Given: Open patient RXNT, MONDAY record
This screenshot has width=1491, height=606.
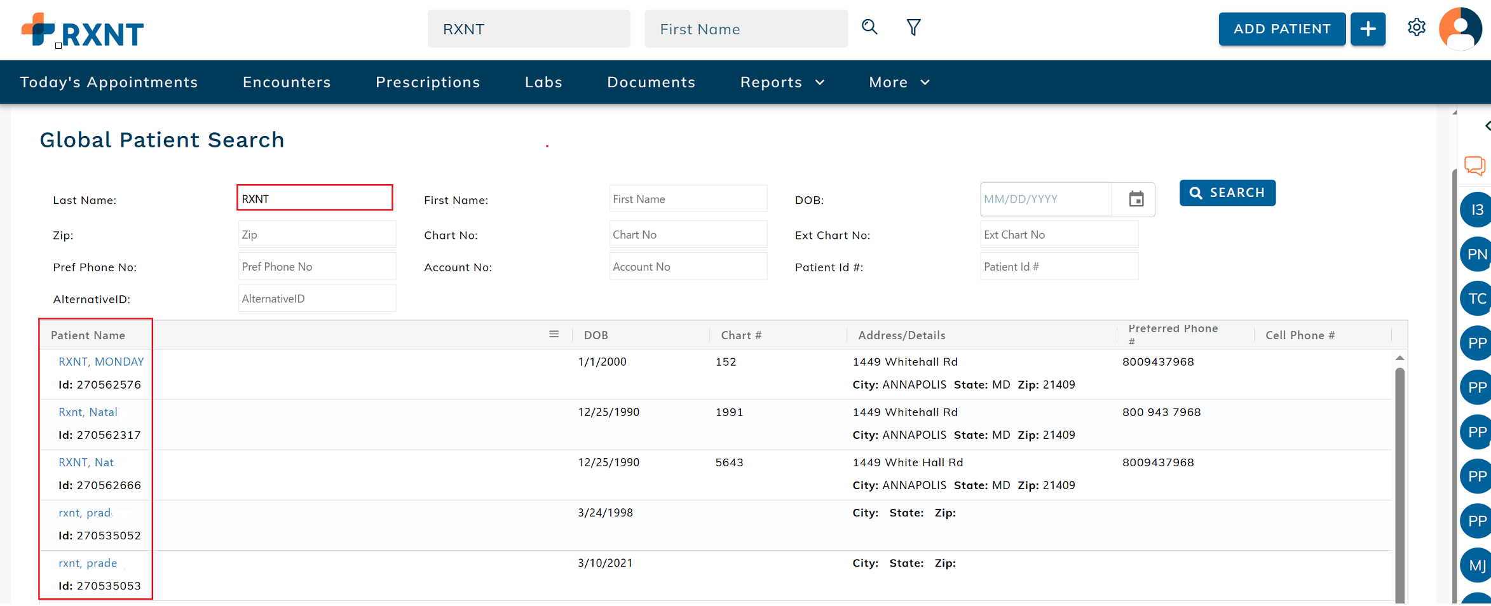Looking at the screenshot, I should pos(101,362).
